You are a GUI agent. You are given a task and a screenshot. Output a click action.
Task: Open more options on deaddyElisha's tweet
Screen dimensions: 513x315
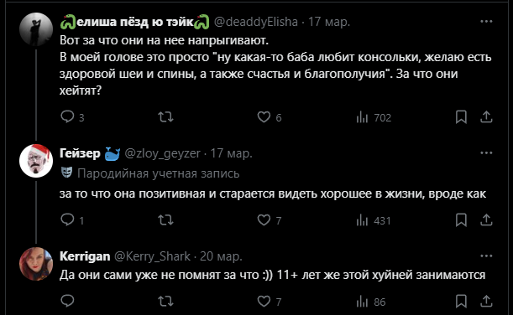coord(486,21)
